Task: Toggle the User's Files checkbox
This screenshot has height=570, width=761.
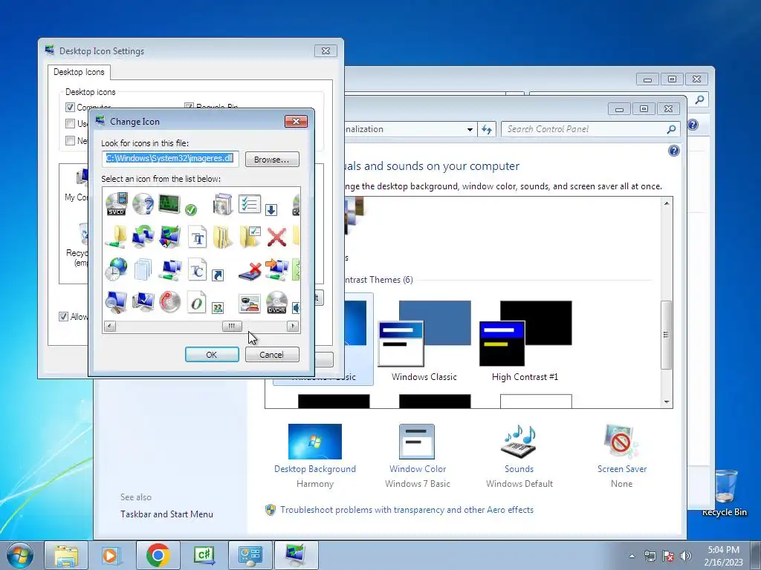Action: 70,124
